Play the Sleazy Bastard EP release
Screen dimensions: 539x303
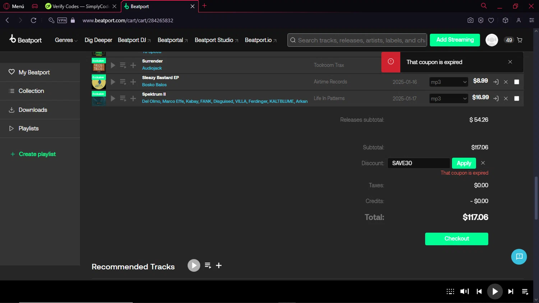pos(113,82)
